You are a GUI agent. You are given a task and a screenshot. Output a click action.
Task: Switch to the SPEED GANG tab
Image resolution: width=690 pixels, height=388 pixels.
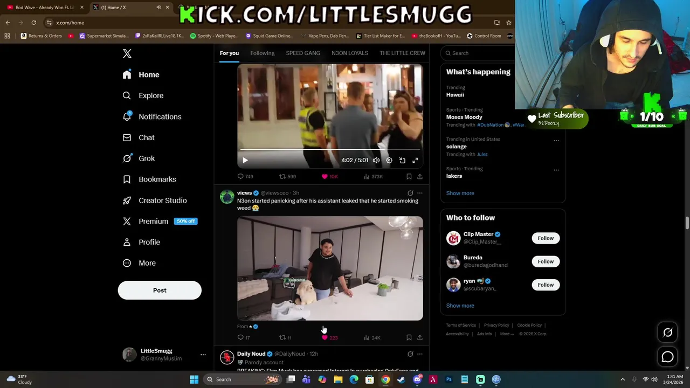(x=303, y=53)
